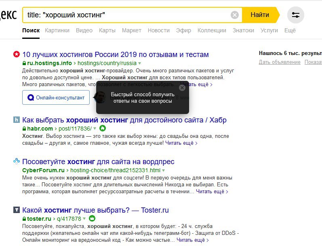Click the green crown badge near toster.ru
This screenshot has height=247, width=322.
coord(92,218)
